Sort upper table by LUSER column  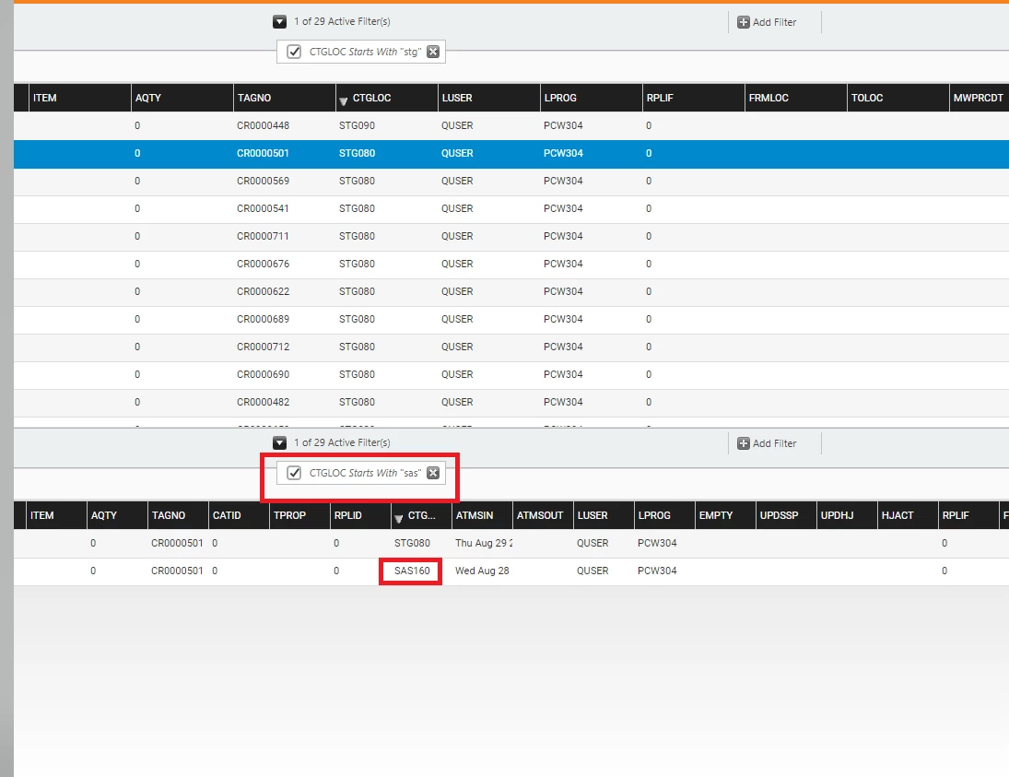(489, 98)
